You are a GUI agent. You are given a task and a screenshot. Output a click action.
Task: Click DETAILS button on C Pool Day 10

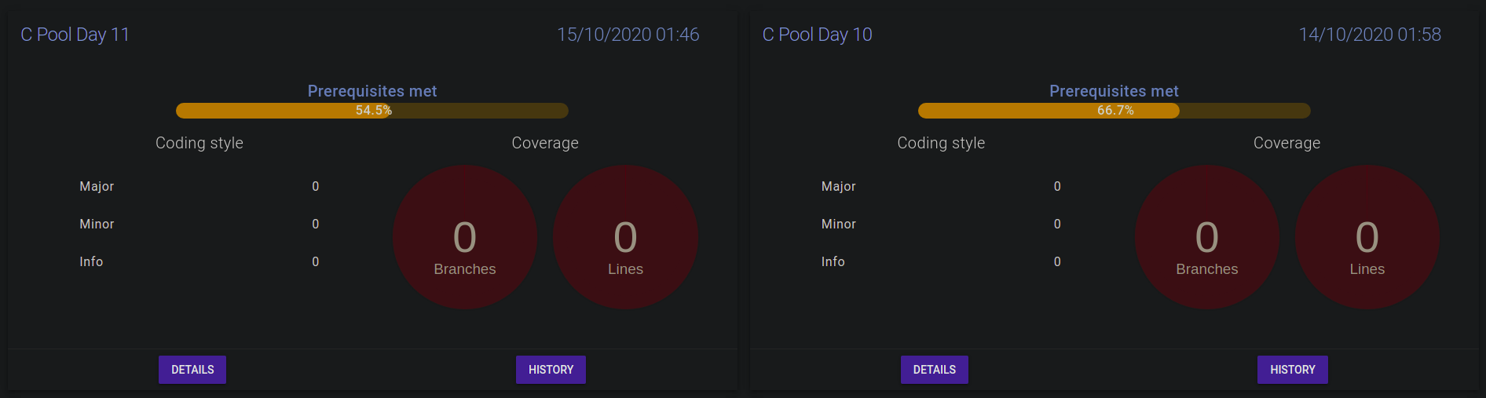click(934, 370)
